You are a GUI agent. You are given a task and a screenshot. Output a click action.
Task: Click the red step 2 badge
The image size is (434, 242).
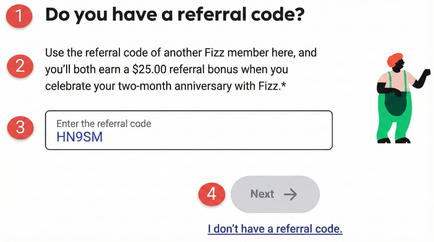pos(20,66)
